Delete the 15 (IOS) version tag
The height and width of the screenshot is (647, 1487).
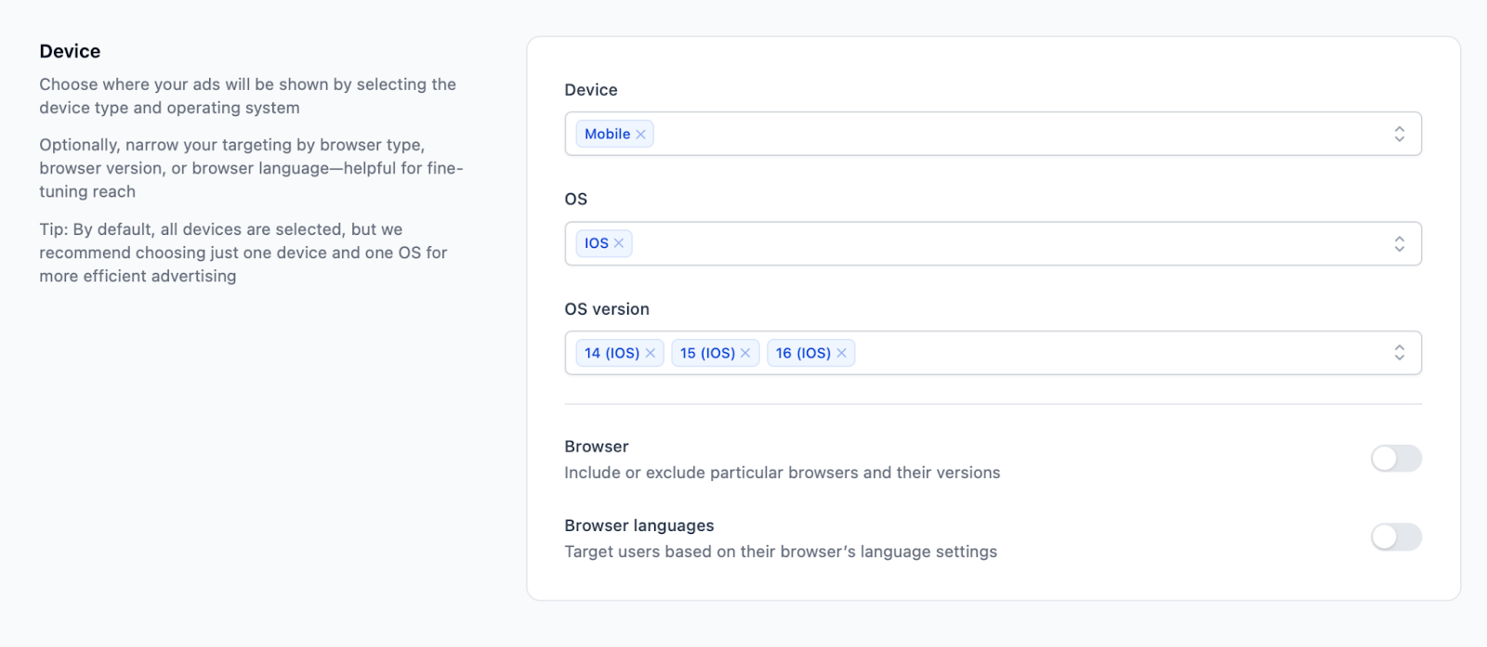point(745,354)
